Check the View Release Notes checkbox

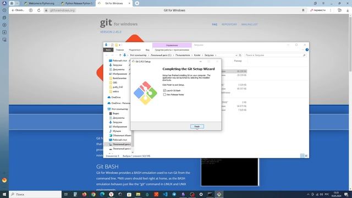(164, 95)
